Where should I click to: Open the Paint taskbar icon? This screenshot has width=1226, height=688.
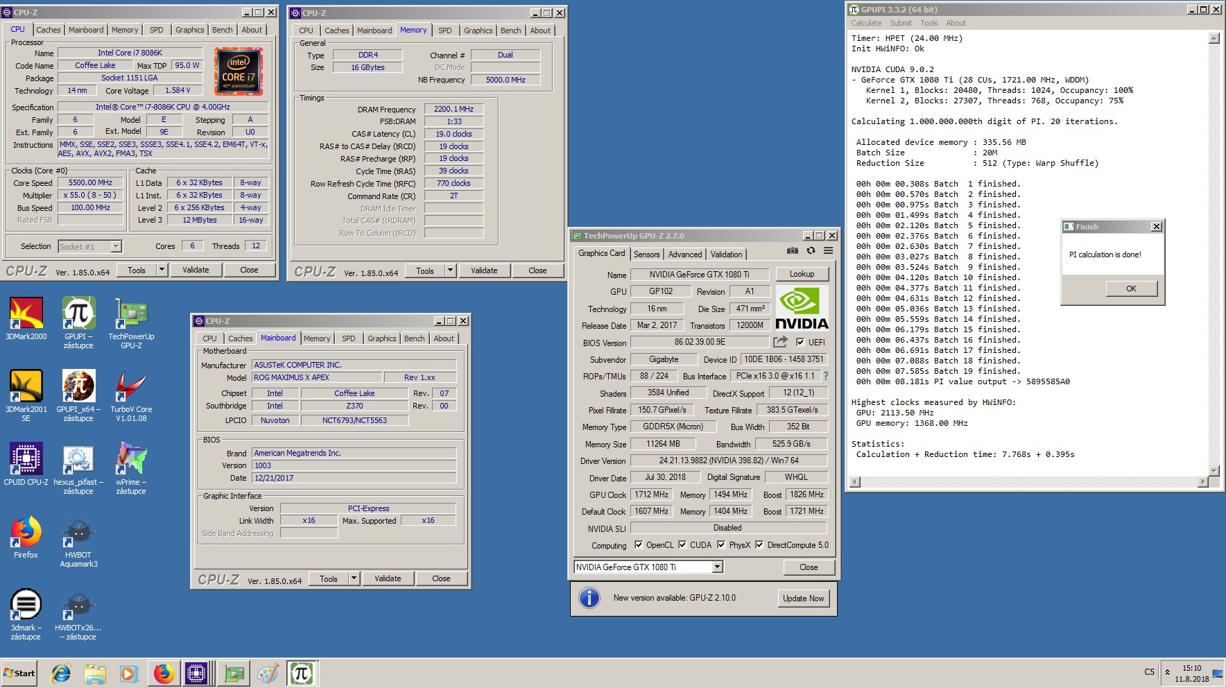(x=268, y=673)
